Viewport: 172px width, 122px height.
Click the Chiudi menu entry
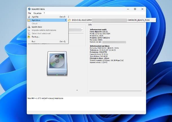pos(48,24)
